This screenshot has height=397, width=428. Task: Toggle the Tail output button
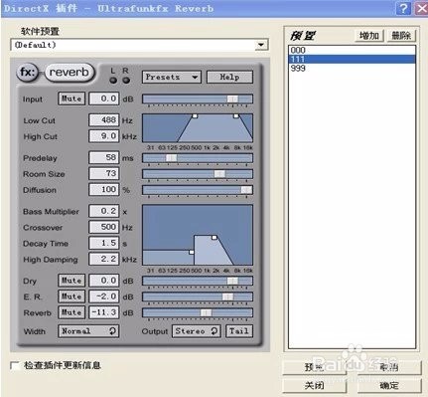point(239,331)
